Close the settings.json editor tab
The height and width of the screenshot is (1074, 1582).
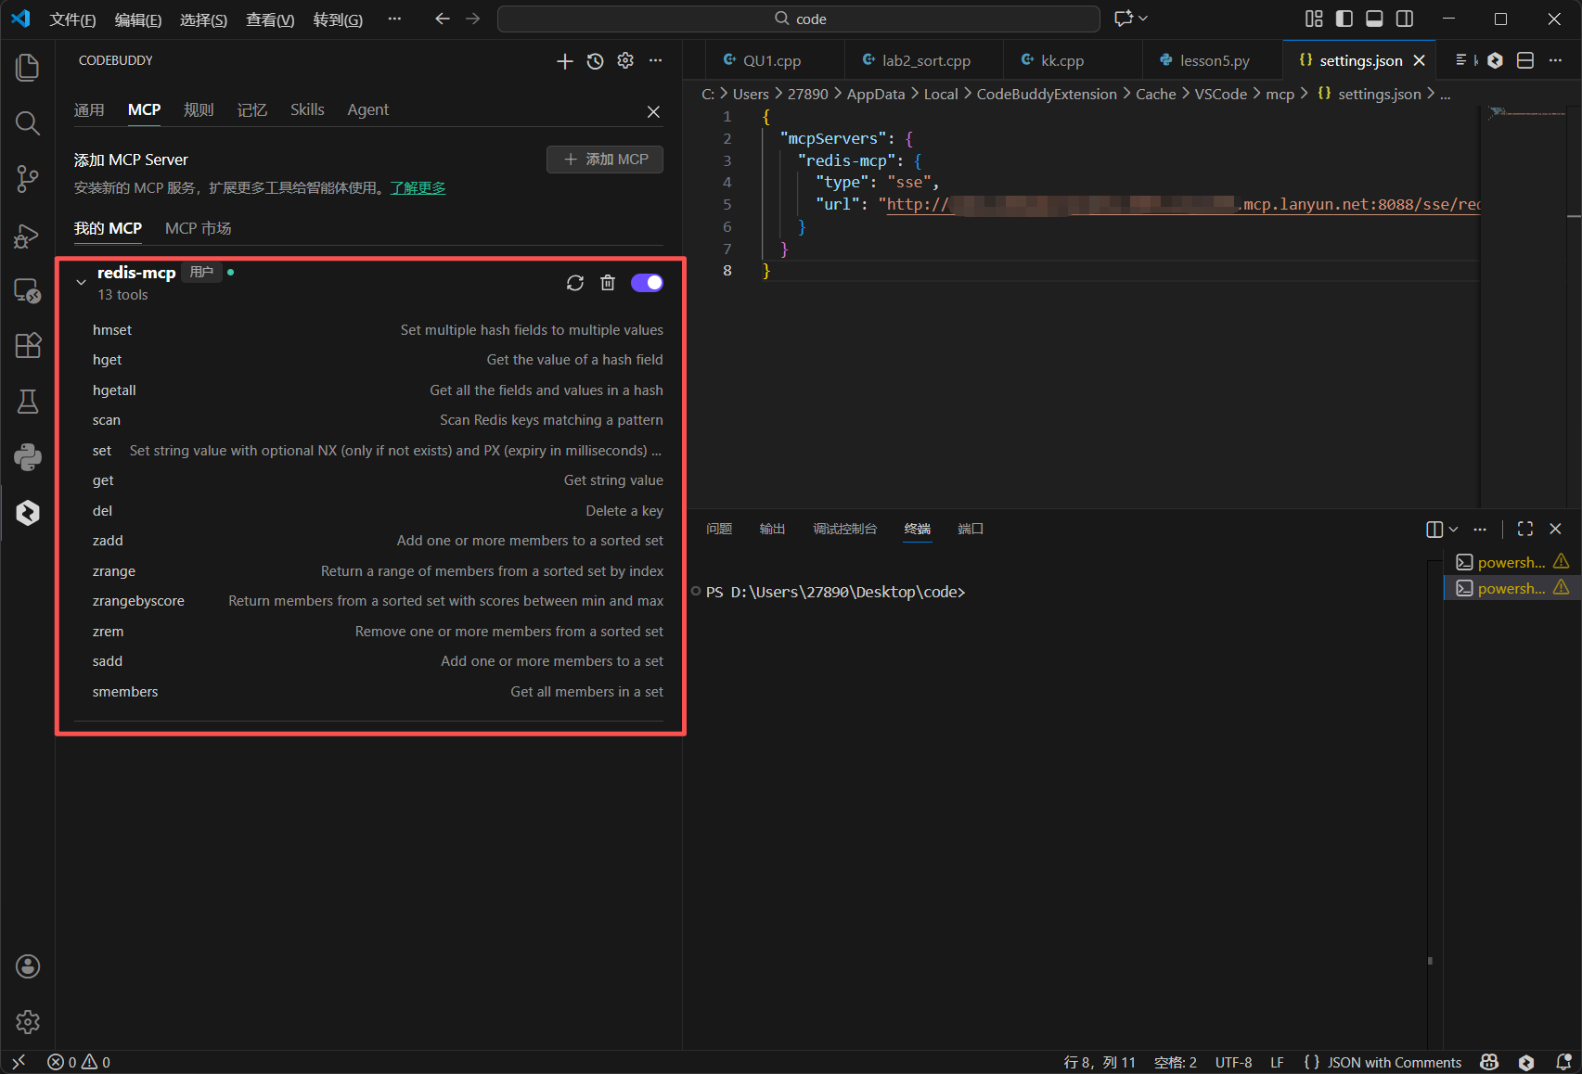[1419, 60]
